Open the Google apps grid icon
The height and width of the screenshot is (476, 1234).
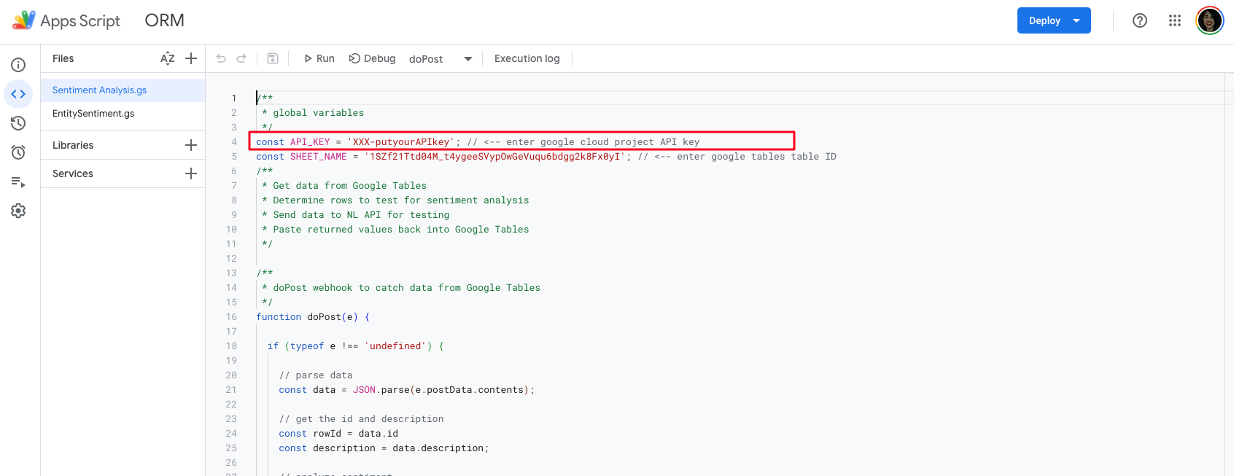[x=1175, y=20]
